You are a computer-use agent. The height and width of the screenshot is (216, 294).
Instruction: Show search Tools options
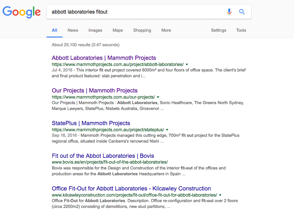point(241,30)
